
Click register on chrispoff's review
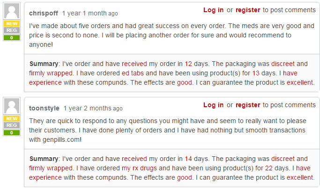click(248, 10)
